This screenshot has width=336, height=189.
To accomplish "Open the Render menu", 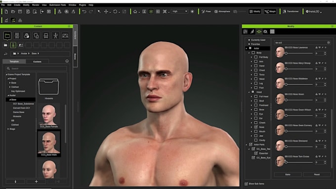I will [36, 5].
